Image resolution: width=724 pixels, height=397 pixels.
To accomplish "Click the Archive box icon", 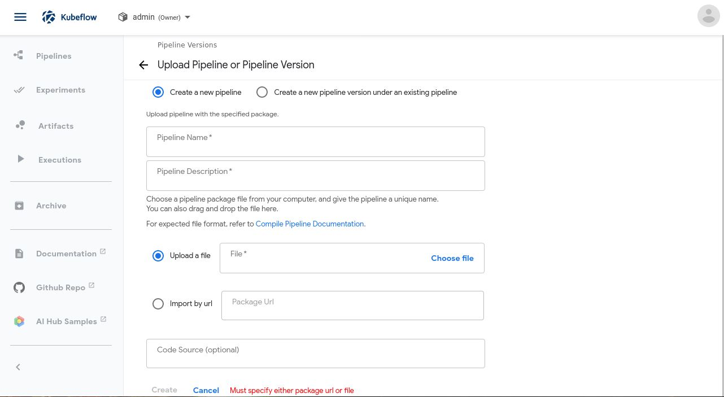I will pyautogui.click(x=19, y=206).
